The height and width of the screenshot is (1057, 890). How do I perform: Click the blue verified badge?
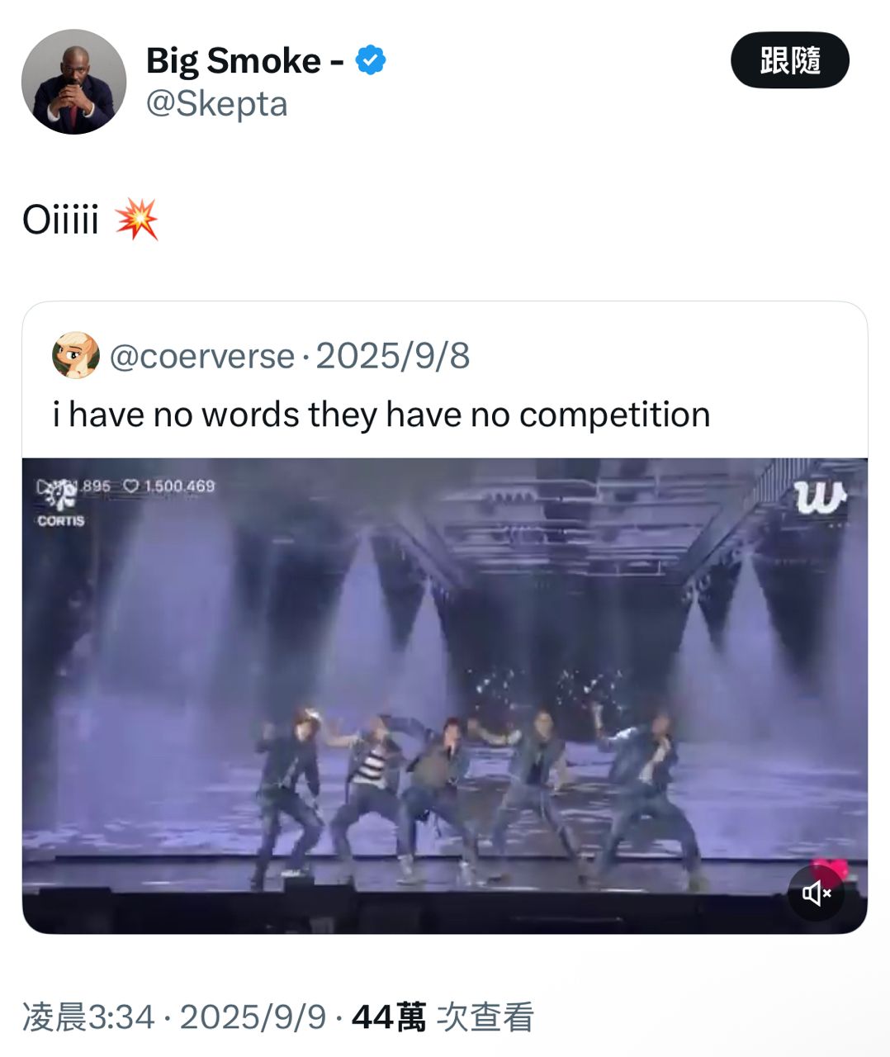371,60
